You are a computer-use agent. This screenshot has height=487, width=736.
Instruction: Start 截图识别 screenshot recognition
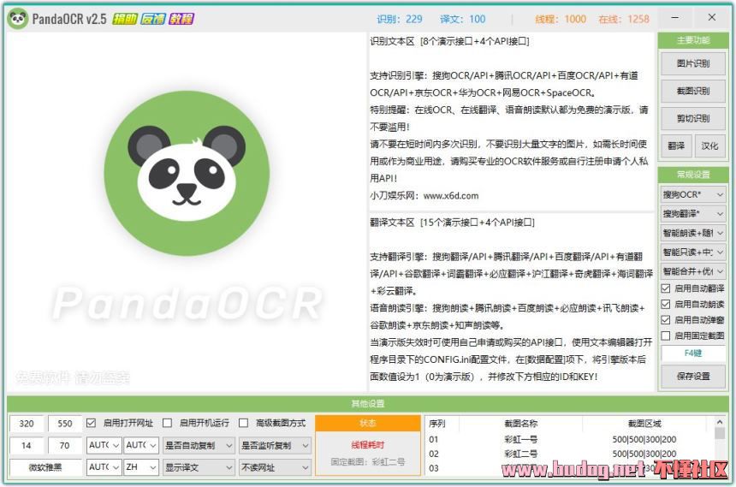[693, 91]
